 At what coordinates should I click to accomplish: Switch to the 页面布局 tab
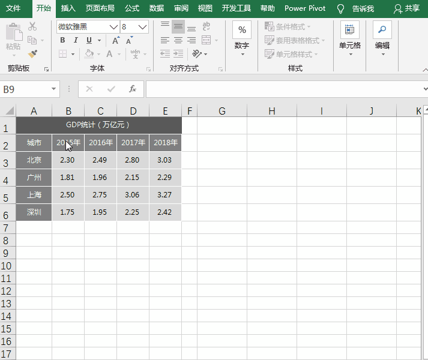point(100,8)
